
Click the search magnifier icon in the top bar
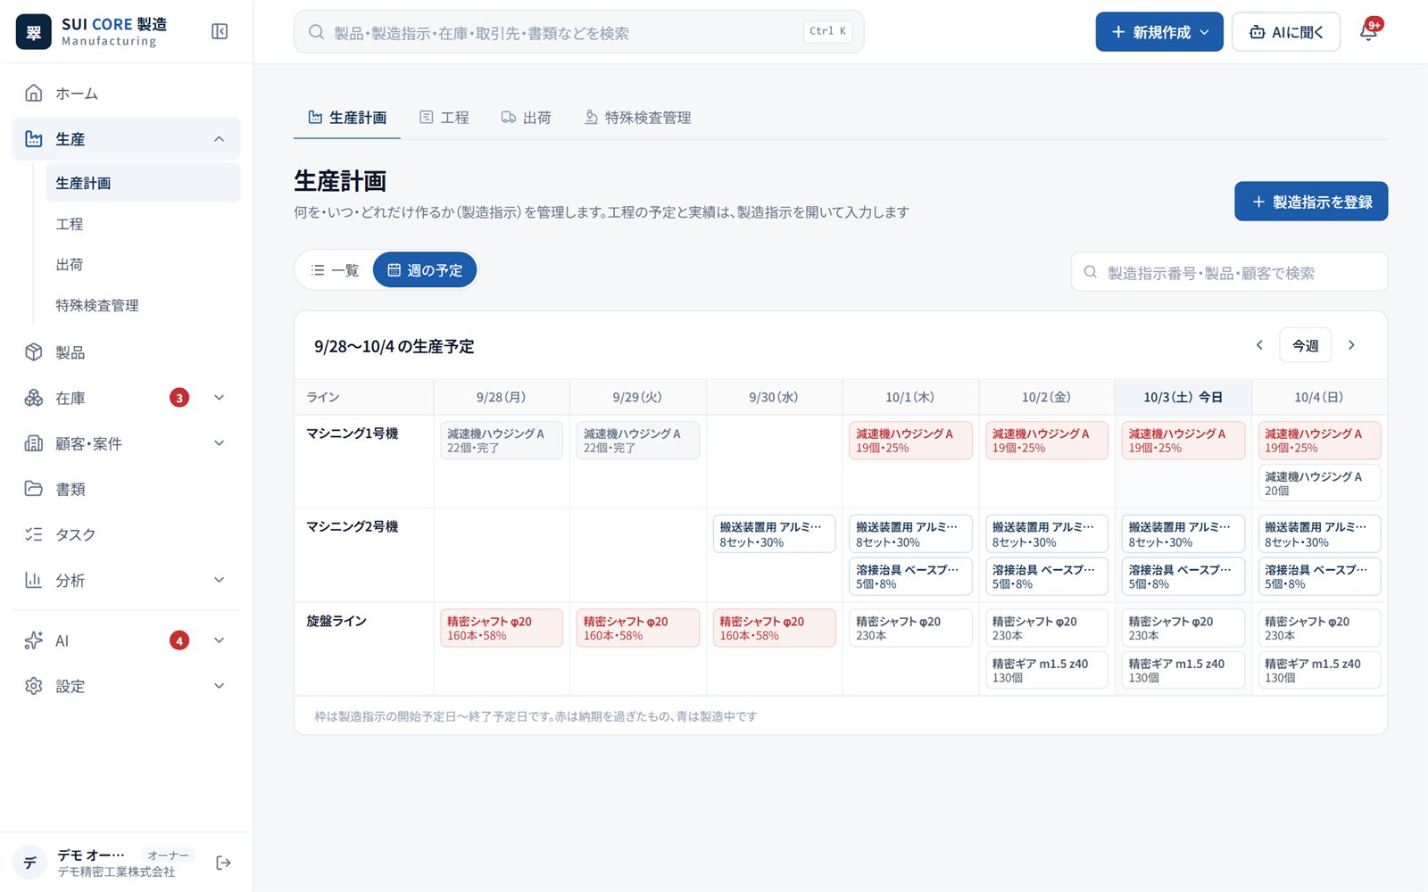pyautogui.click(x=316, y=32)
